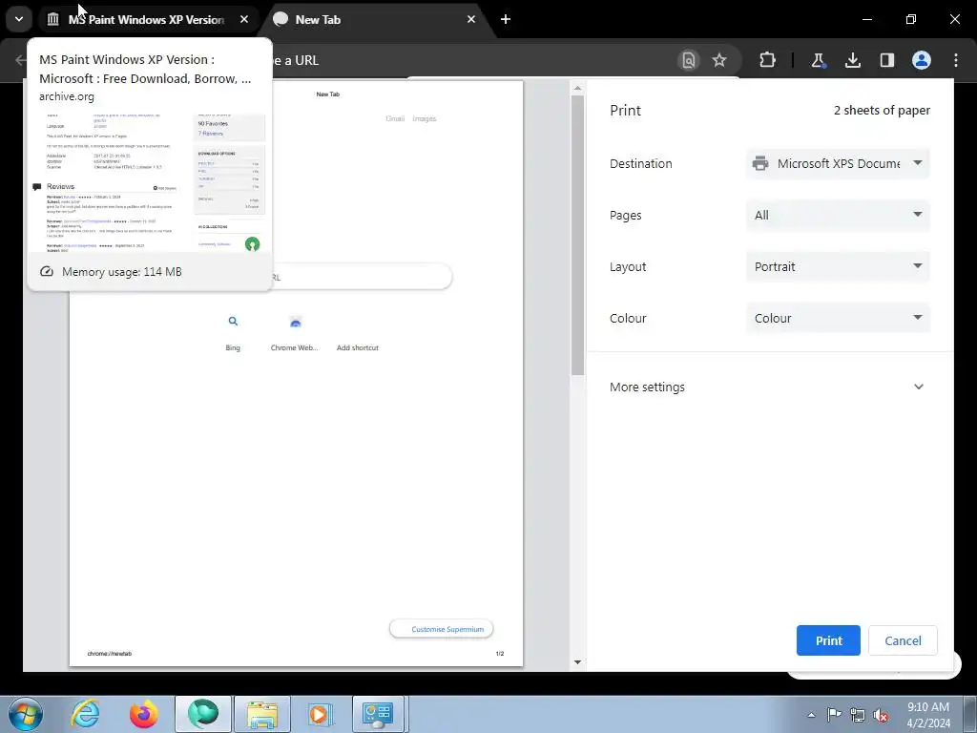Close the MS Paint Windows XP tab
Image resolution: width=977 pixels, height=733 pixels.
point(244,19)
